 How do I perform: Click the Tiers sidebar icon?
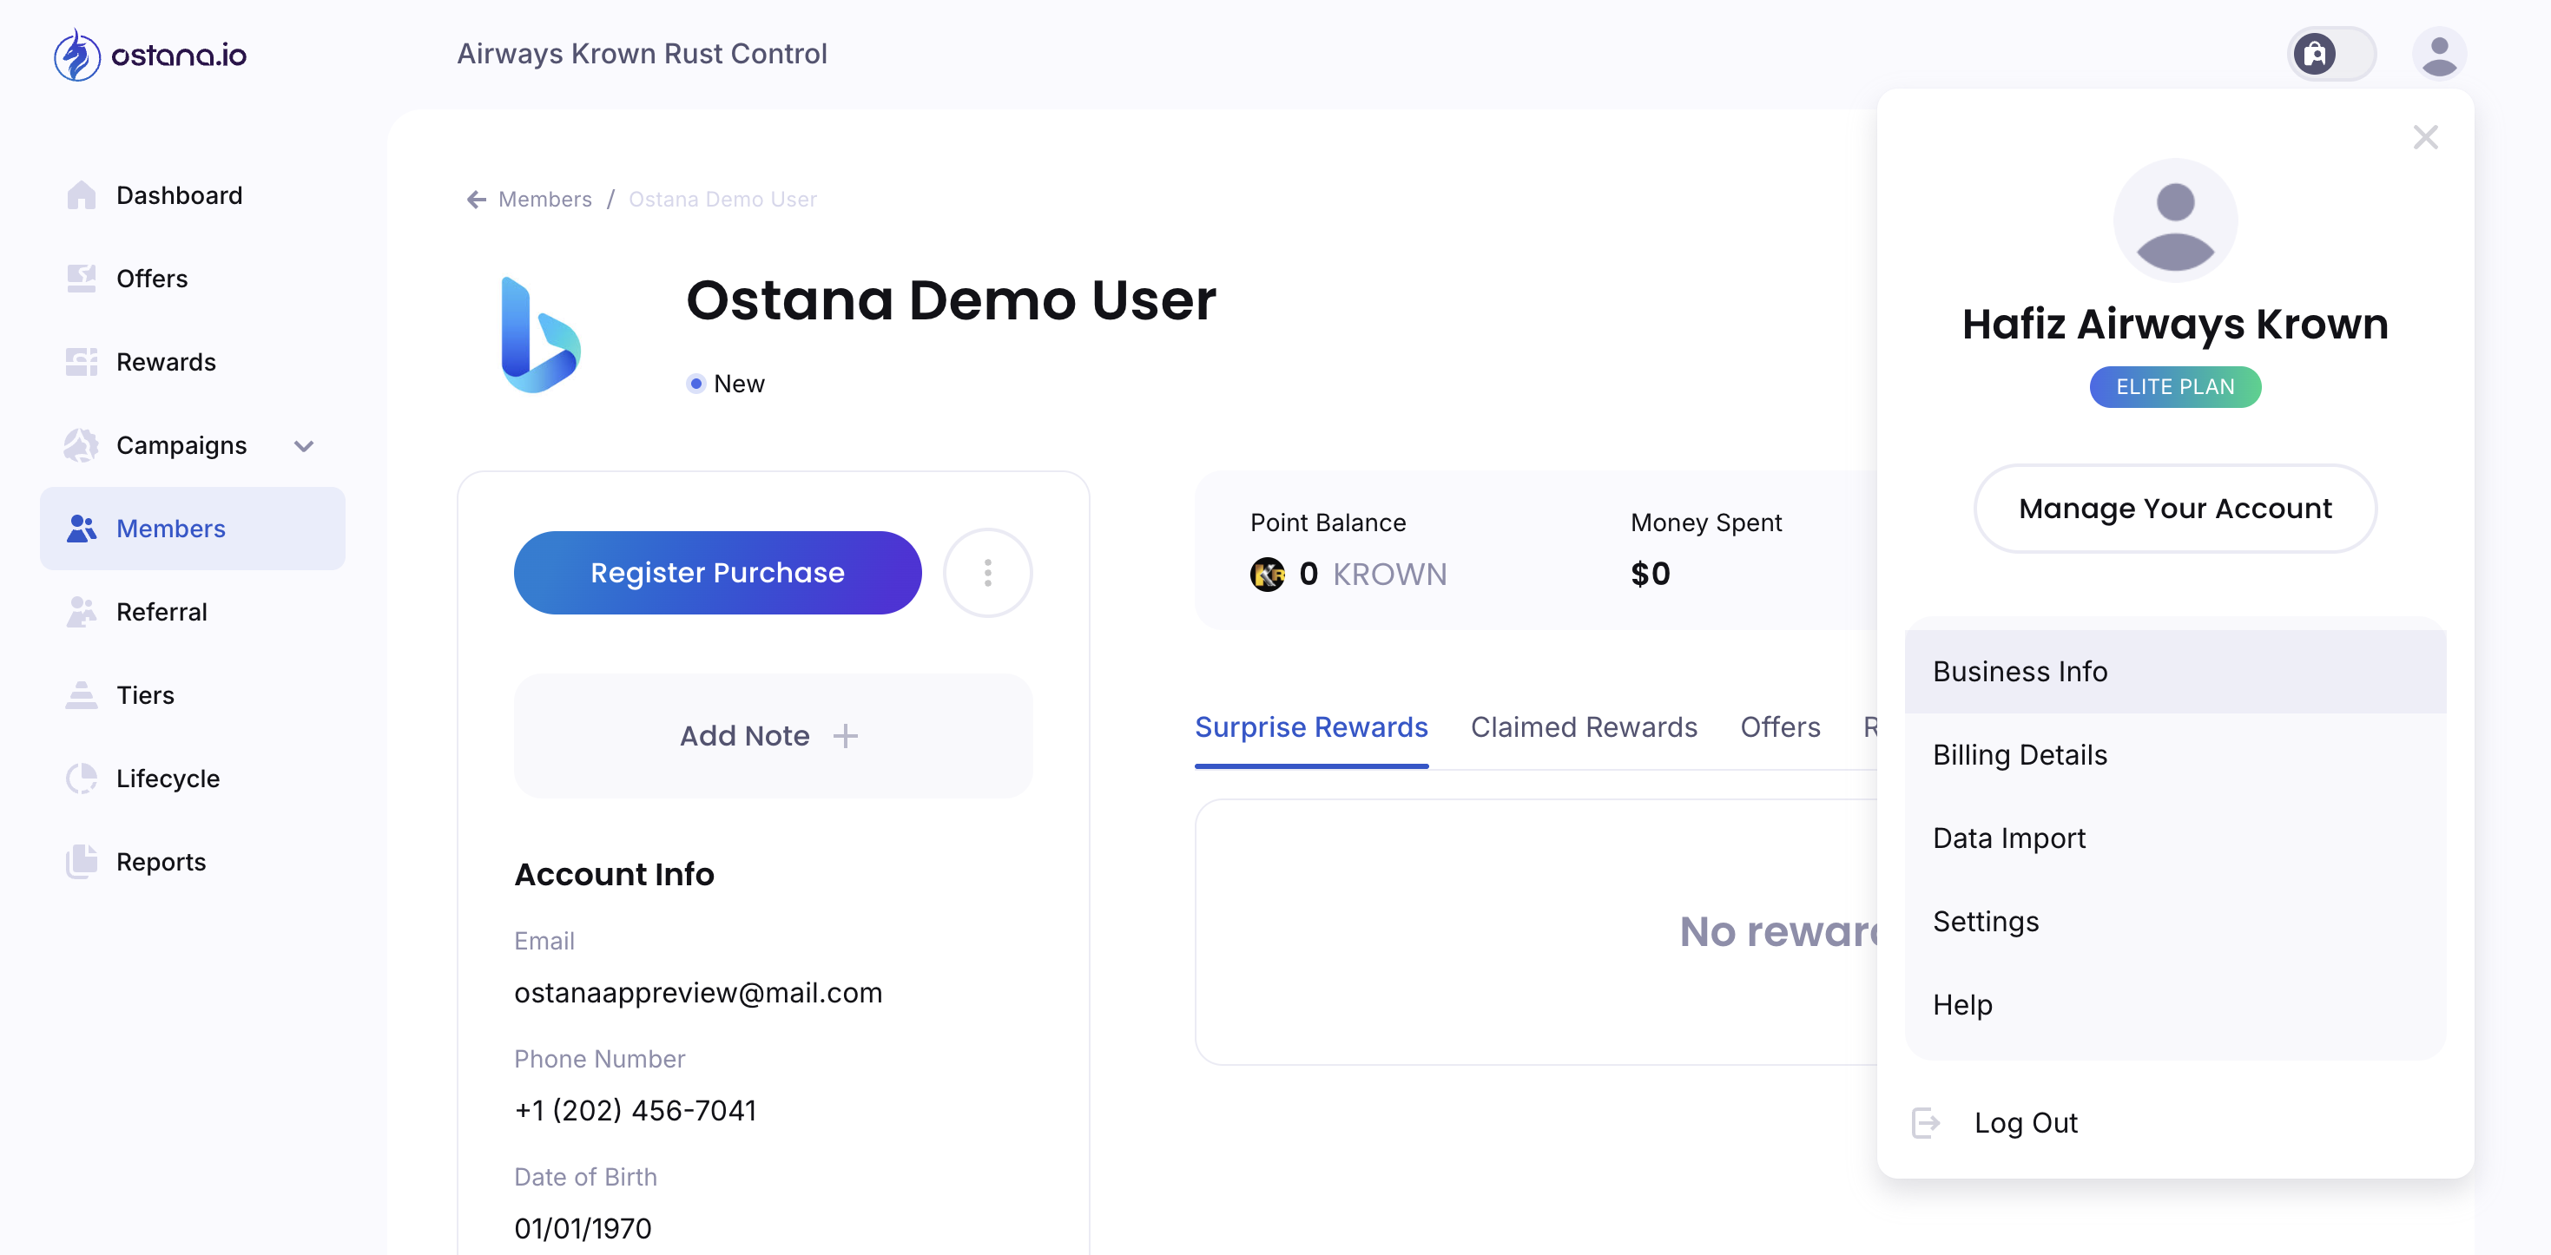tap(82, 695)
